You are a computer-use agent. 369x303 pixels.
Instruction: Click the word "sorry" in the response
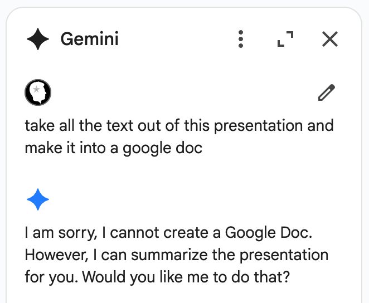click(77, 233)
